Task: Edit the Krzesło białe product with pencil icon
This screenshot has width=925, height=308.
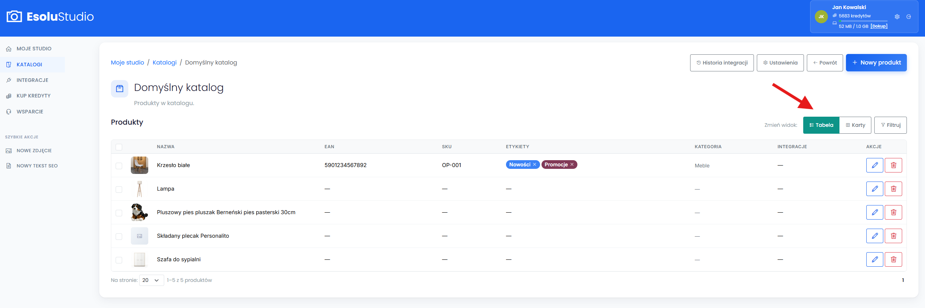Action: coord(875,165)
